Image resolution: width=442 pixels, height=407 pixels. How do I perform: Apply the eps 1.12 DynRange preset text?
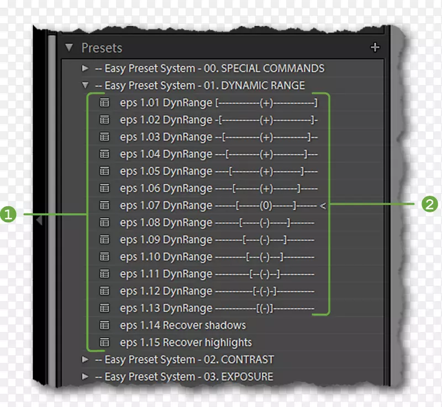coord(217,291)
